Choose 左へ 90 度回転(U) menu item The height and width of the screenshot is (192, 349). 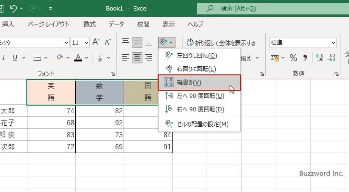pyautogui.click(x=199, y=96)
